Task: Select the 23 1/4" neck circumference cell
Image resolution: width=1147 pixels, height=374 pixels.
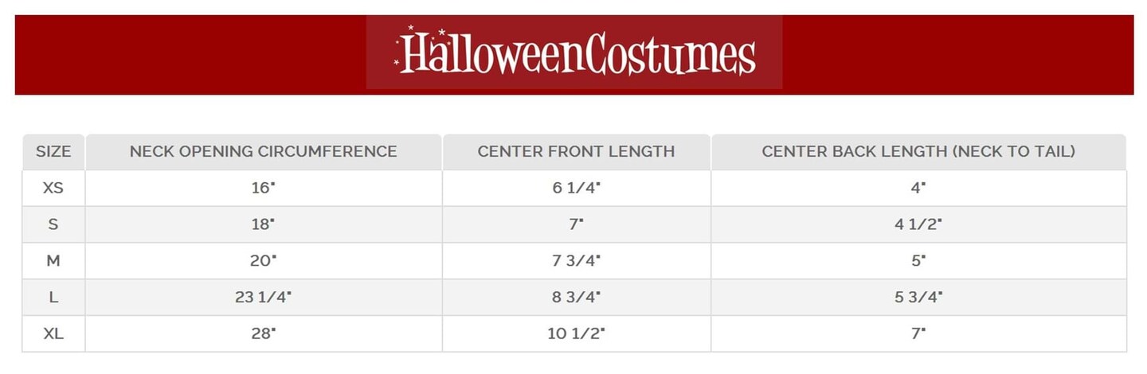Action: point(263,298)
